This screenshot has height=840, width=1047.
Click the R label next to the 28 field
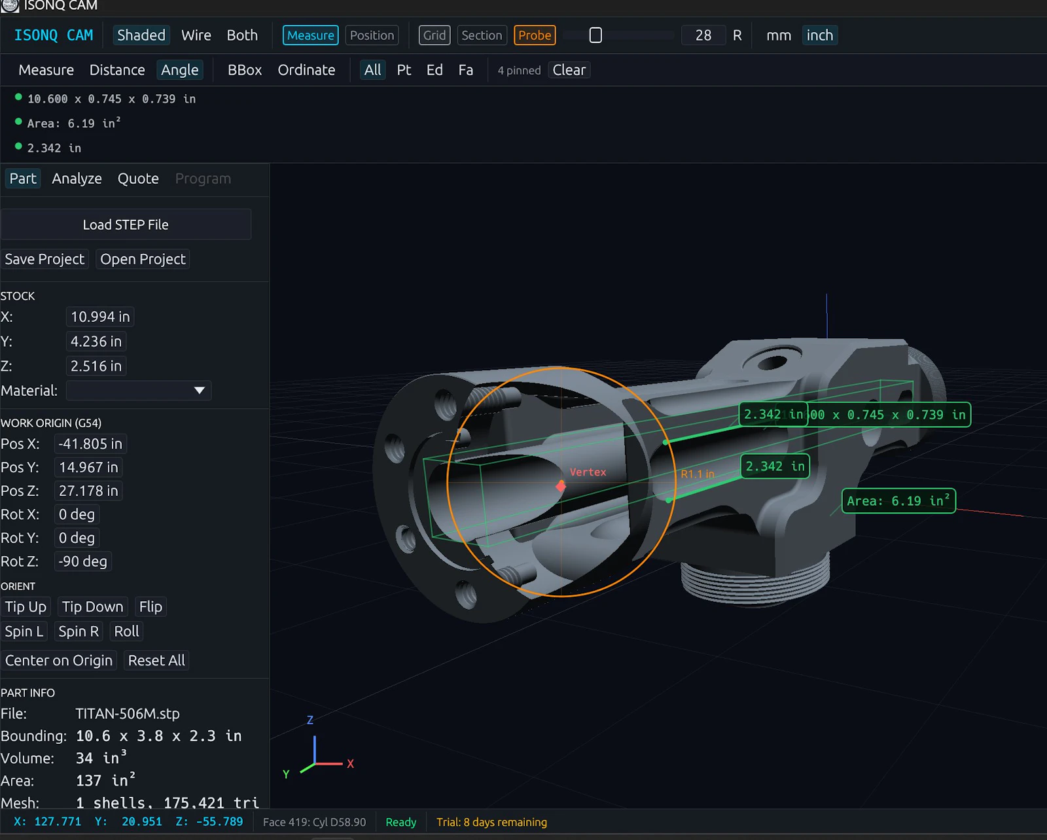737,35
